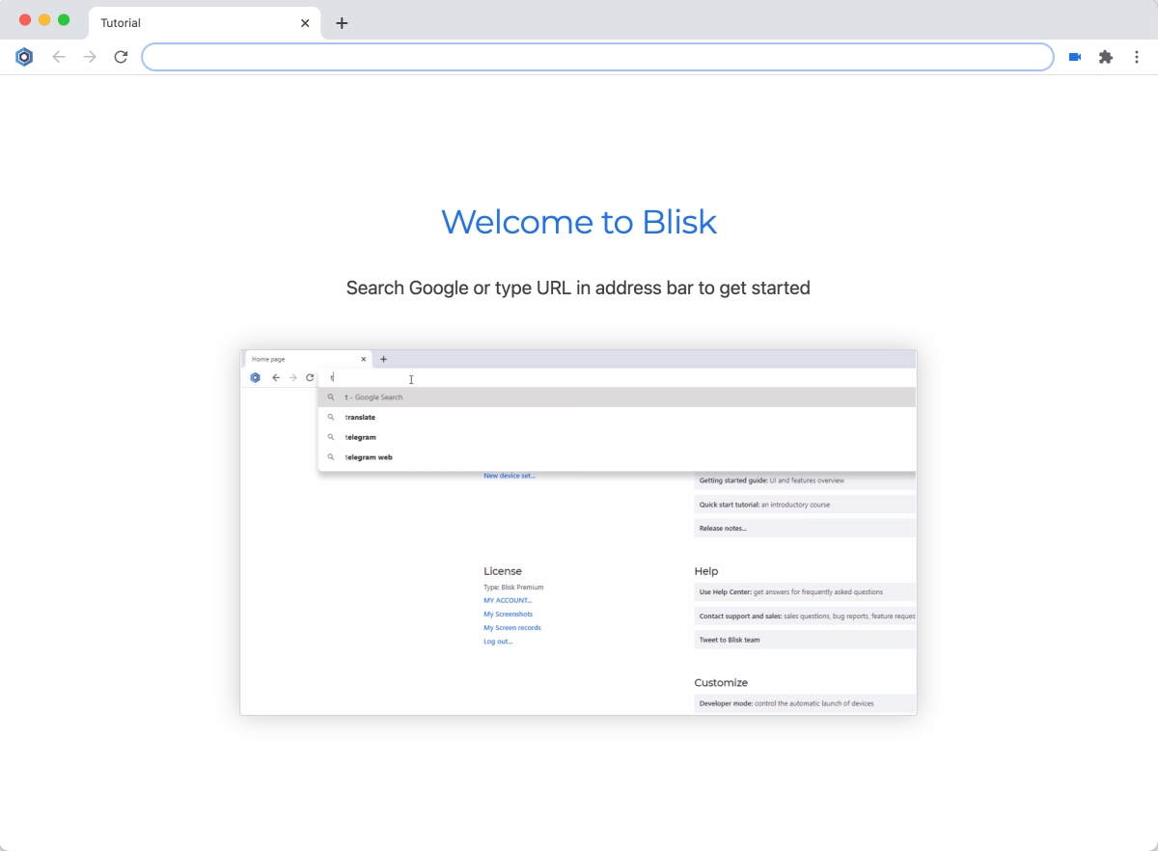Go forward with the right arrow
1158x851 pixels.
(x=90, y=57)
